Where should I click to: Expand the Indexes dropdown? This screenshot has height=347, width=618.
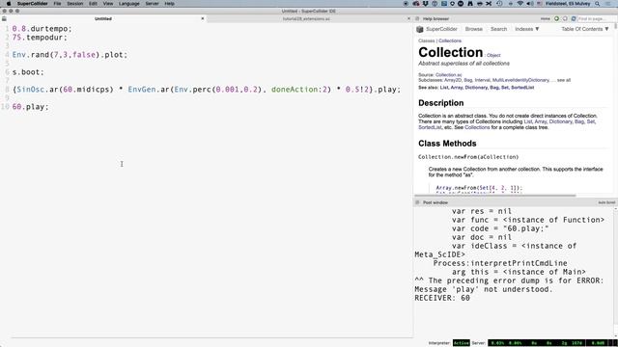point(527,29)
